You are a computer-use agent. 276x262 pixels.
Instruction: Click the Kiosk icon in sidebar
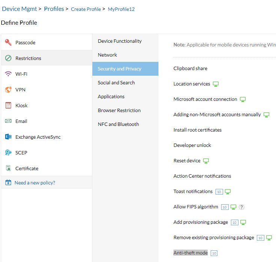coord(8,105)
